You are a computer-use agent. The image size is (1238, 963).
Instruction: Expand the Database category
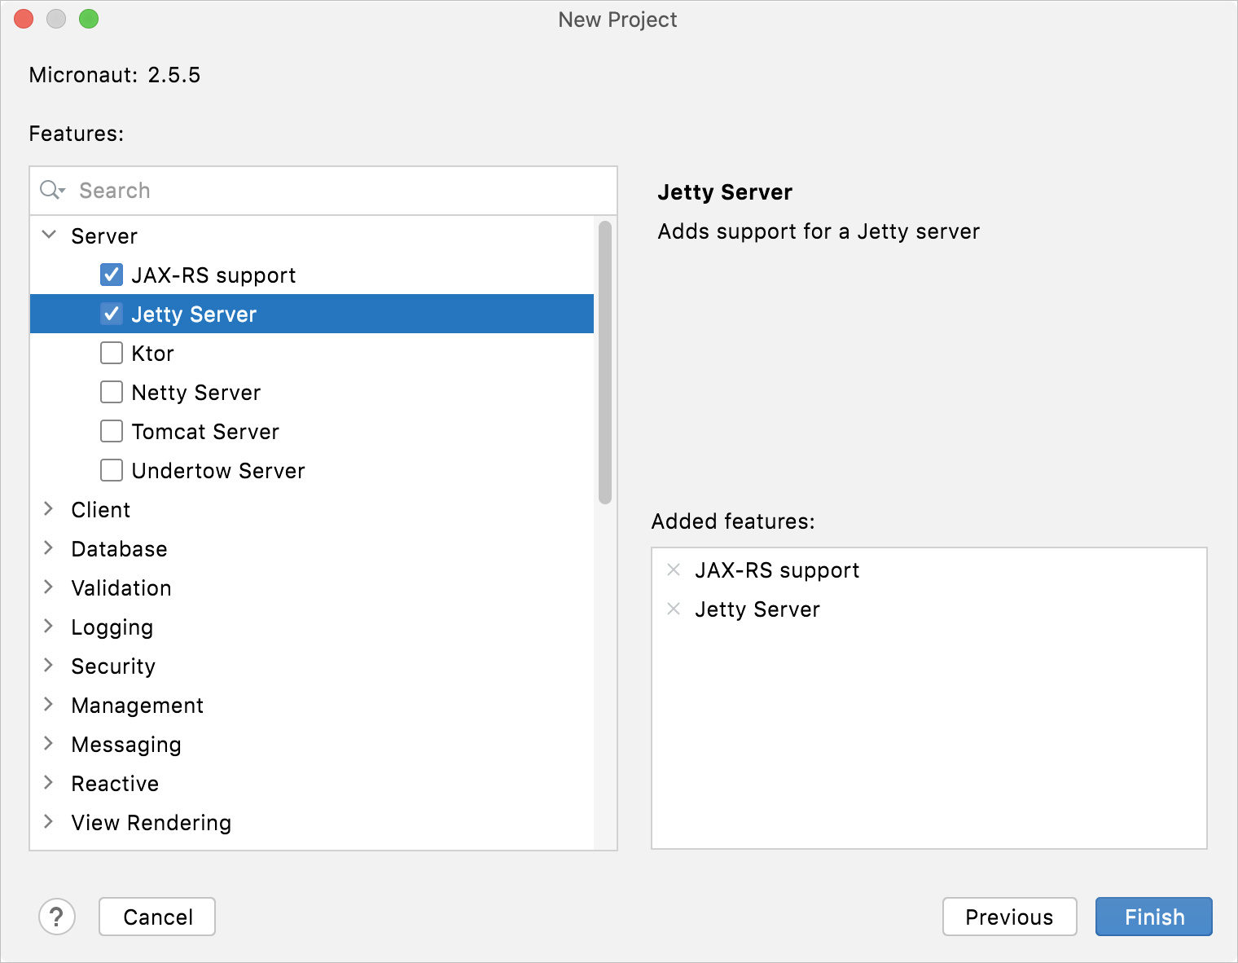click(49, 548)
